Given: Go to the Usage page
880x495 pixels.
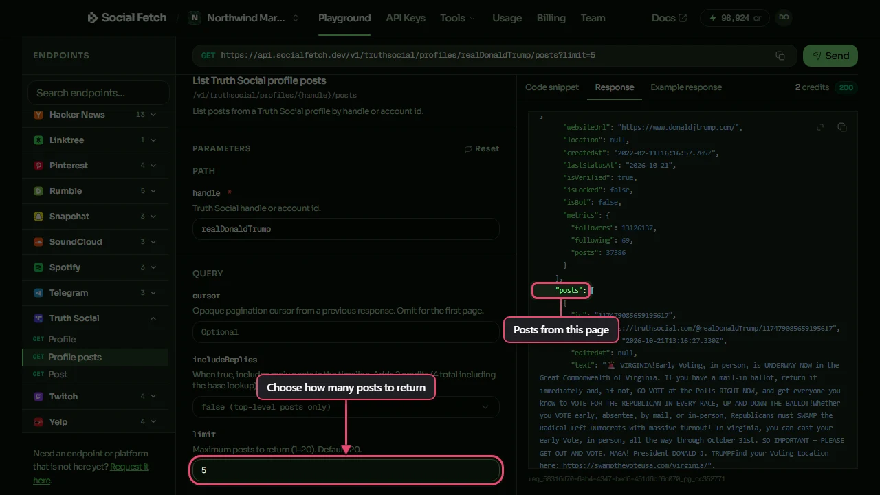Looking at the screenshot, I should point(507,18).
